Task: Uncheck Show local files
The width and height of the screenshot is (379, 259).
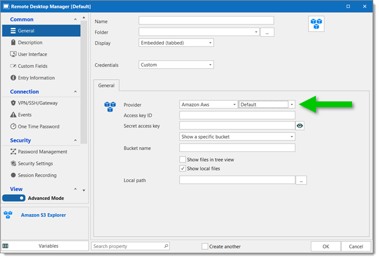Action: pyautogui.click(x=182, y=168)
